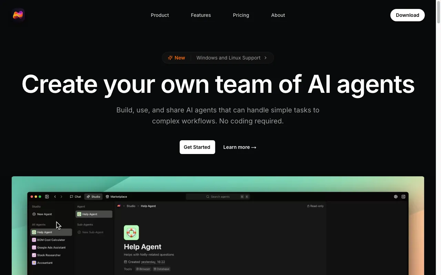Open the About navigation link
Viewport: 441px width, 275px height.
point(278,15)
